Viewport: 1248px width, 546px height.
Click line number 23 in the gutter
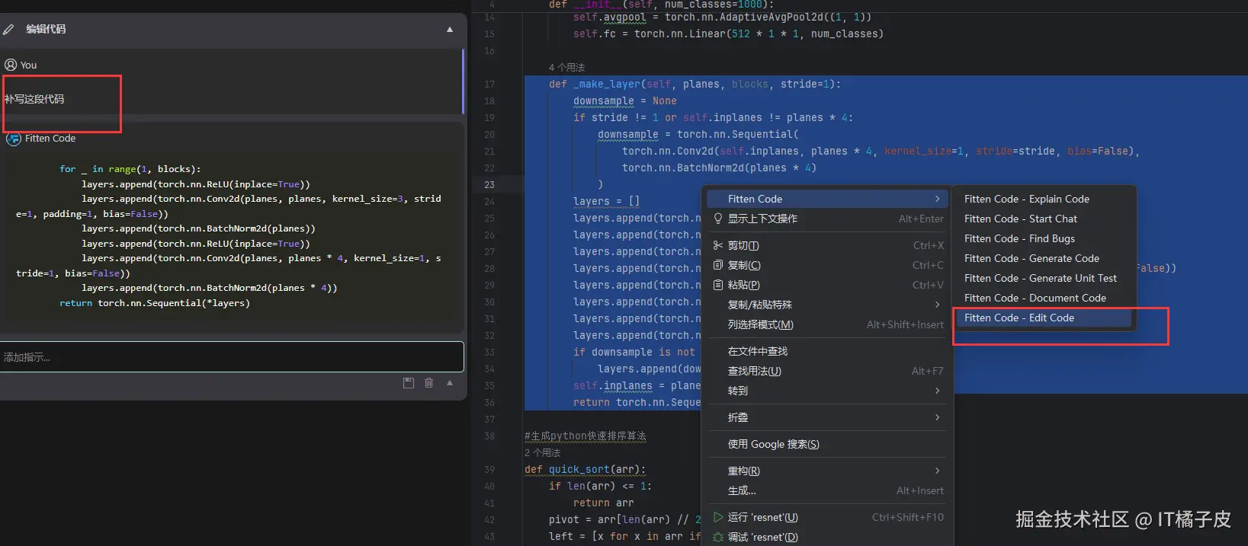point(489,185)
